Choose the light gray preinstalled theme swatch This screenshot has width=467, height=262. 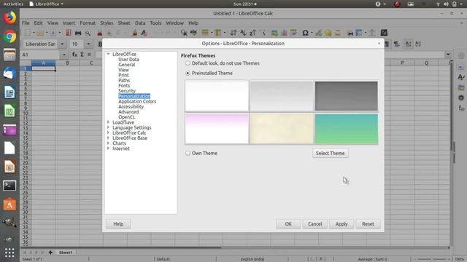click(x=282, y=96)
